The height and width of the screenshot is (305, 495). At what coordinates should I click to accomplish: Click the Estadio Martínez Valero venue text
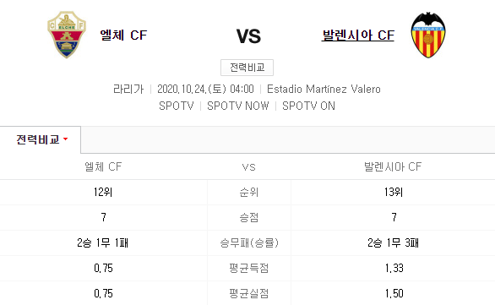pos(324,89)
